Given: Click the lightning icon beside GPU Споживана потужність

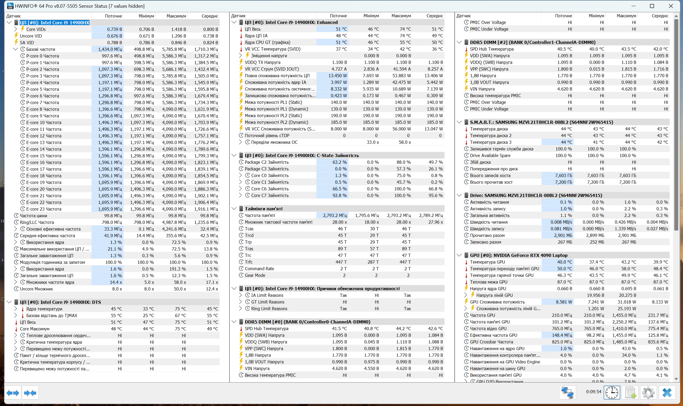Looking at the screenshot, I should pos(466,302).
